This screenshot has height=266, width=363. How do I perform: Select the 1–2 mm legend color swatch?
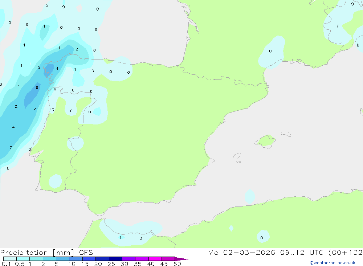36,259
